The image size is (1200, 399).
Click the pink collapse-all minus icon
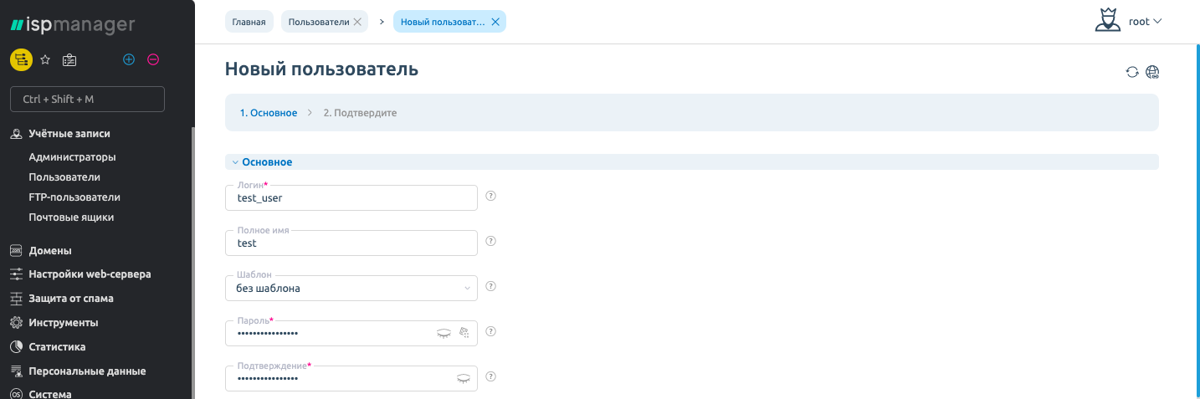pyautogui.click(x=153, y=59)
